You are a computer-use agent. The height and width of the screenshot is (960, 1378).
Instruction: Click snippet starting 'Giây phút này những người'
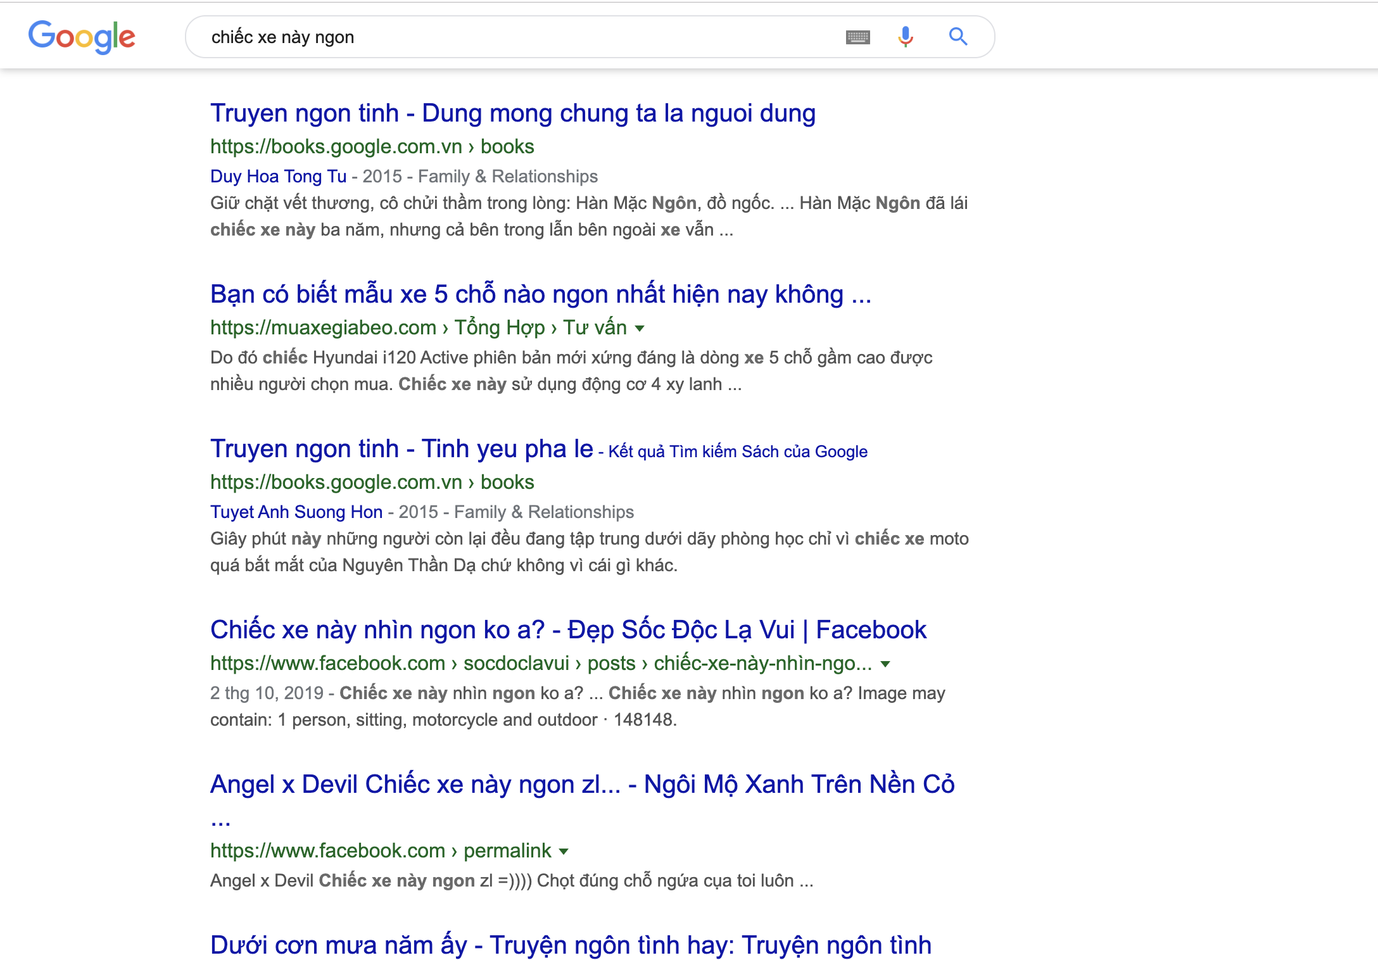[x=590, y=552]
